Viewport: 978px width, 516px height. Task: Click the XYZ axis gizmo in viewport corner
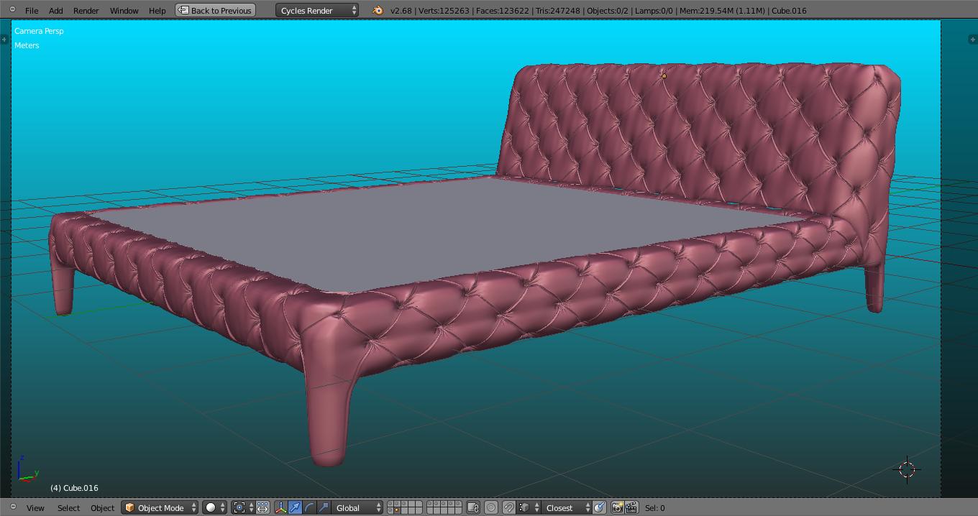(27, 469)
